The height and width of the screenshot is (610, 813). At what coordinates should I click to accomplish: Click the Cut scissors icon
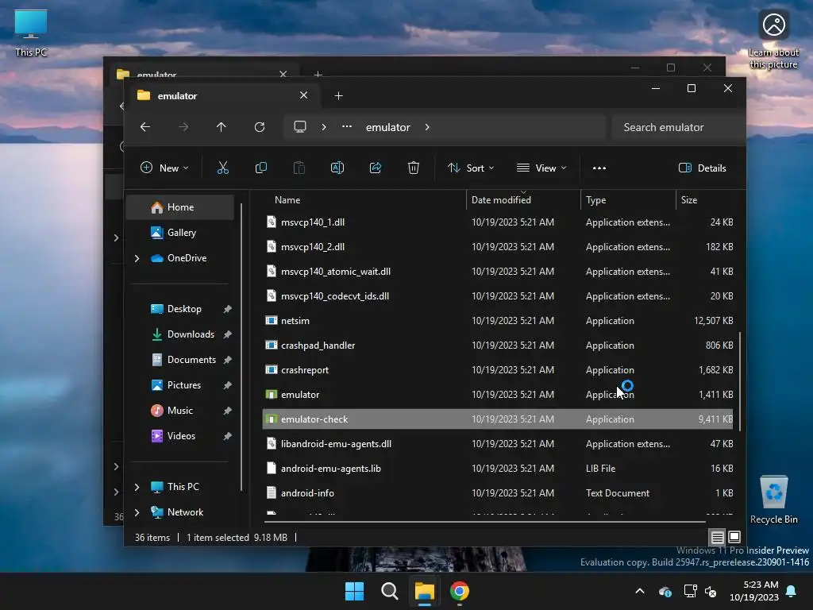[222, 168]
